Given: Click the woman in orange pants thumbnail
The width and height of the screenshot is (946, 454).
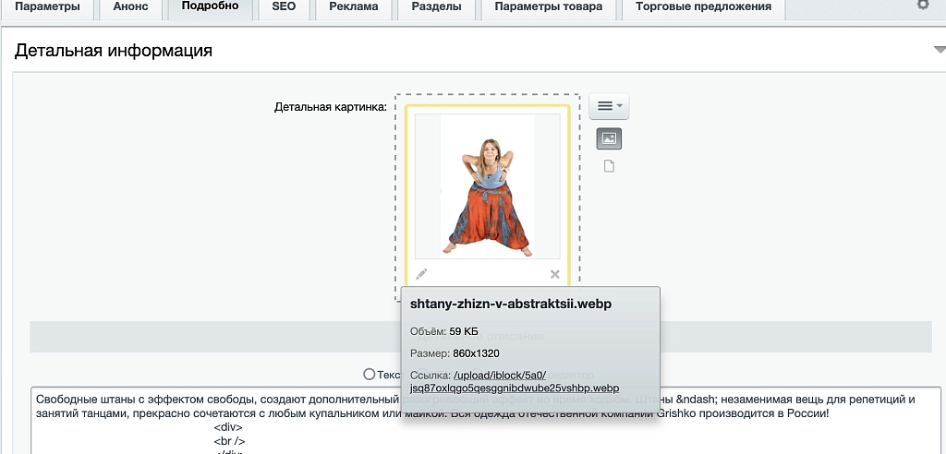Looking at the screenshot, I should point(488,185).
